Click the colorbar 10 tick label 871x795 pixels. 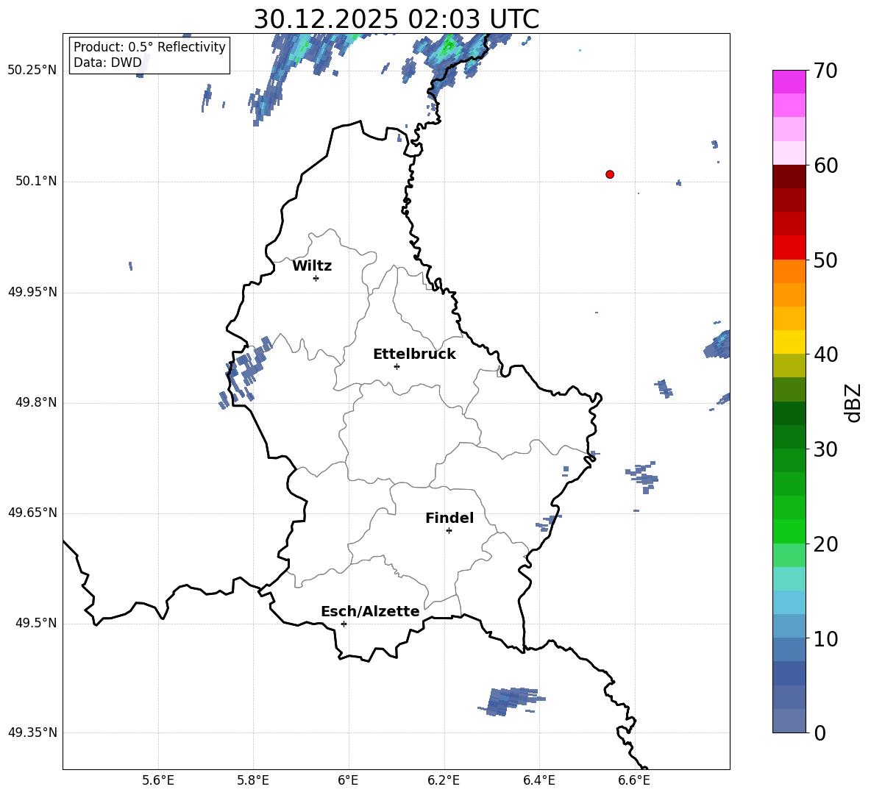coord(825,638)
